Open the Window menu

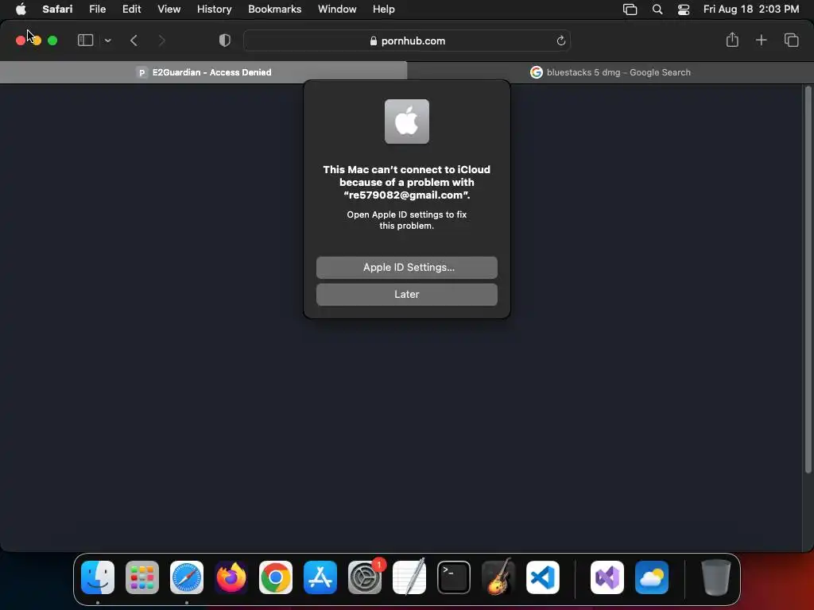[x=337, y=9]
